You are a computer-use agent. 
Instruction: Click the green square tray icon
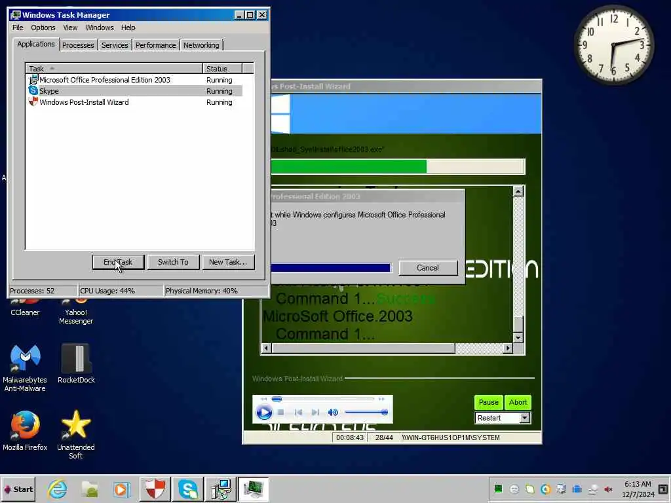(x=498, y=489)
